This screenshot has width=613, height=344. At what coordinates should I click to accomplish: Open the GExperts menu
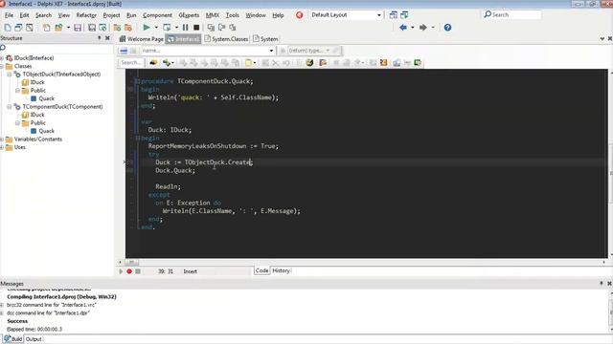(x=189, y=15)
